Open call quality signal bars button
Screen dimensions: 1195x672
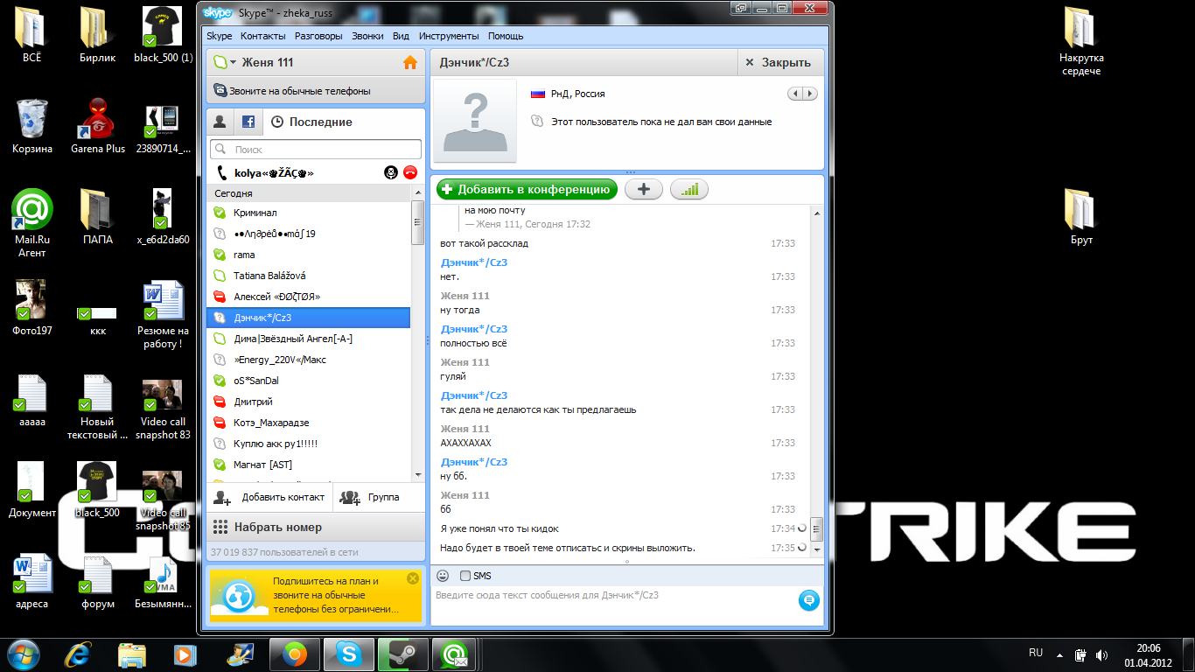689,189
